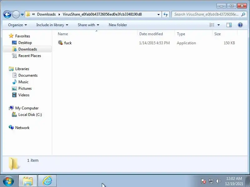This screenshot has height=187, width=250.
Task: Click Windows Explorer taskbar button
Action: (x=28, y=181)
